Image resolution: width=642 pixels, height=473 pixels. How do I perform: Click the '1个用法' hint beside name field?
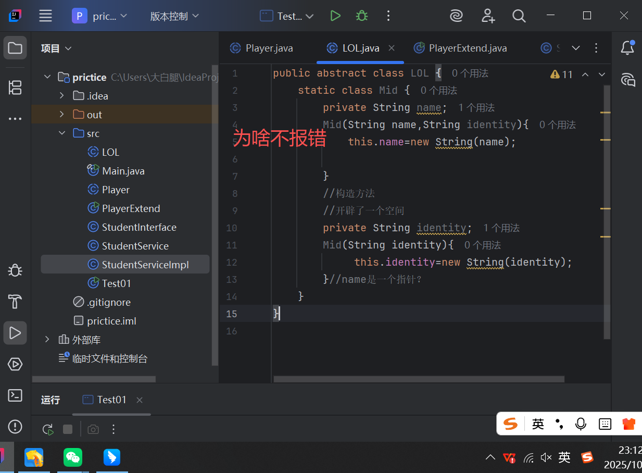pyautogui.click(x=476, y=108)
